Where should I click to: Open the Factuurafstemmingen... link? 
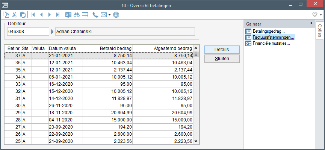pos(274,37)
